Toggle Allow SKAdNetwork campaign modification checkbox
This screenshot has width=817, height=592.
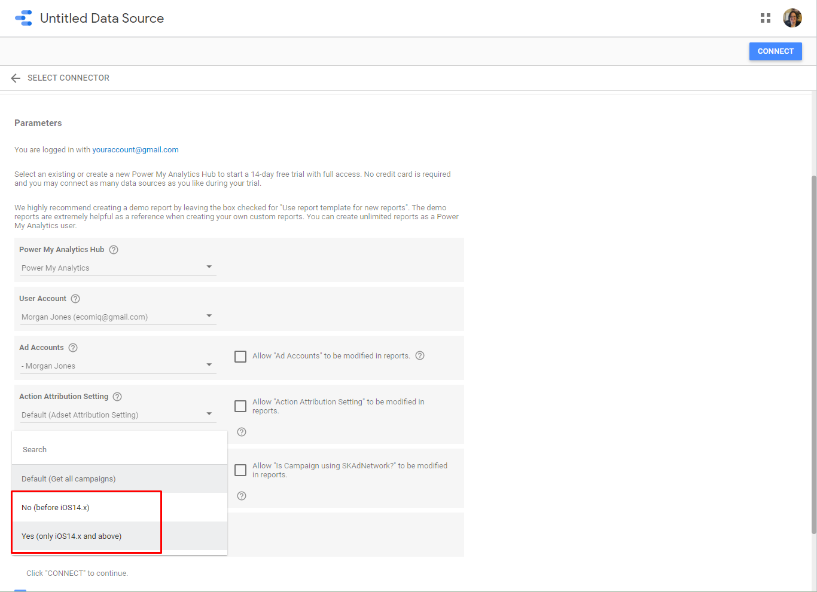pyautogui.click(x=240, y=470)
